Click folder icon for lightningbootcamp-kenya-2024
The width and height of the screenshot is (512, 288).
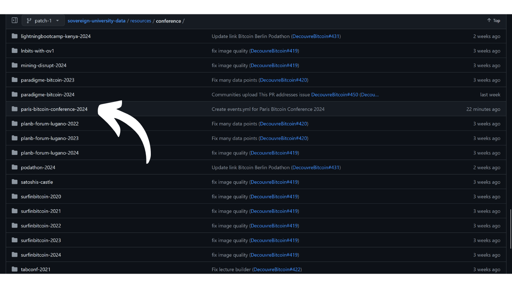pyautogui.click(x=15, y=36)
